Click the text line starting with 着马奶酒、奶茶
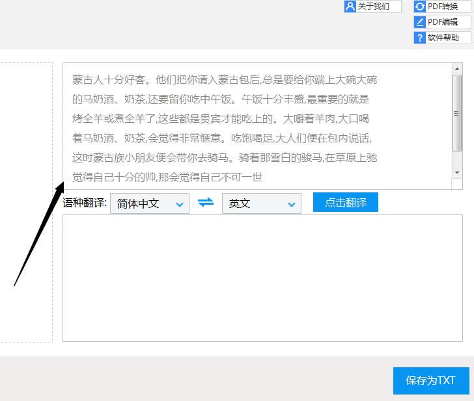The image size is (474, 401). pyautogui.click(x=221, y=138)
